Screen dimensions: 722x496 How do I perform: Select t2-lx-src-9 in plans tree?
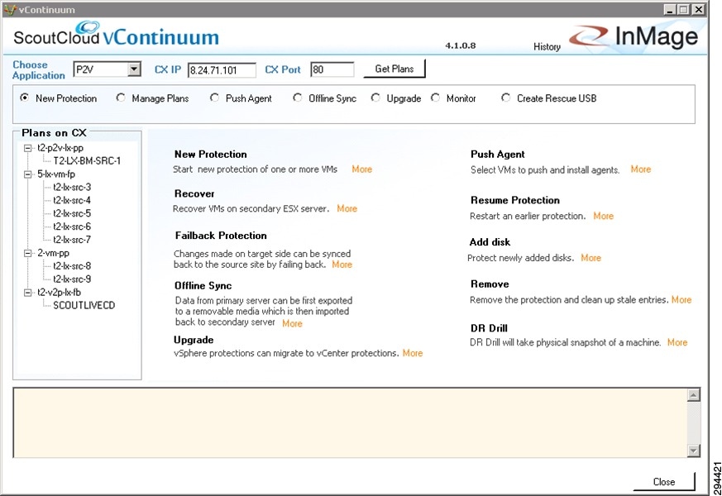point(72,279)
